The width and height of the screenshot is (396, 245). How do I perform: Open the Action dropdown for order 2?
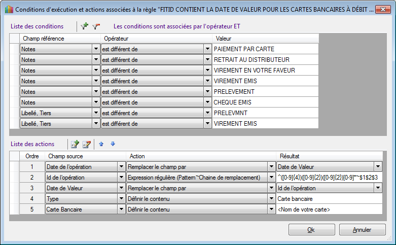tap(271, 177)
